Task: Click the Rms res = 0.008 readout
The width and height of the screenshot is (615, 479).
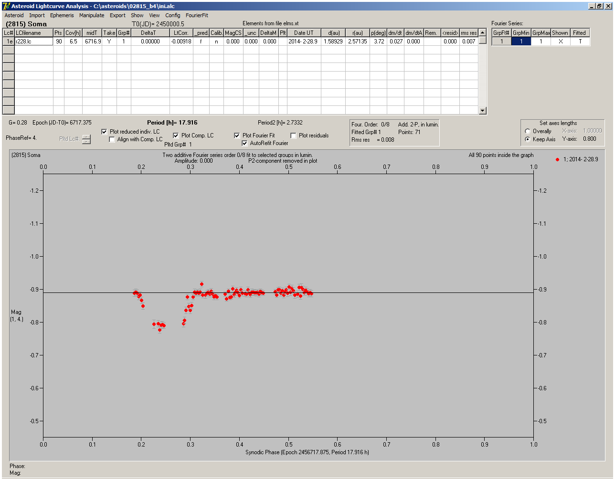Action: click(373, 140)
